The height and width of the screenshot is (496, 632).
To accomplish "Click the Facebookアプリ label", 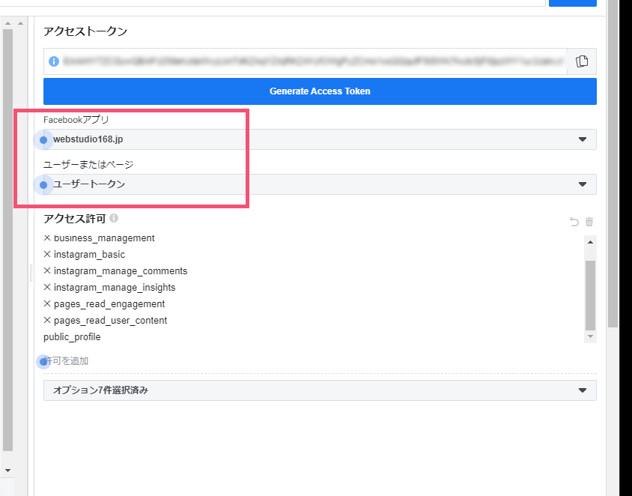I will [76, 120].
